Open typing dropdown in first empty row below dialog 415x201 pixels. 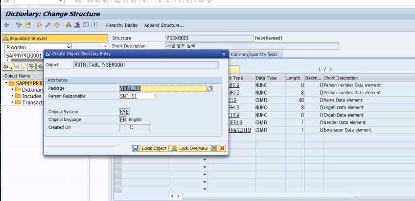pos(205,160)
